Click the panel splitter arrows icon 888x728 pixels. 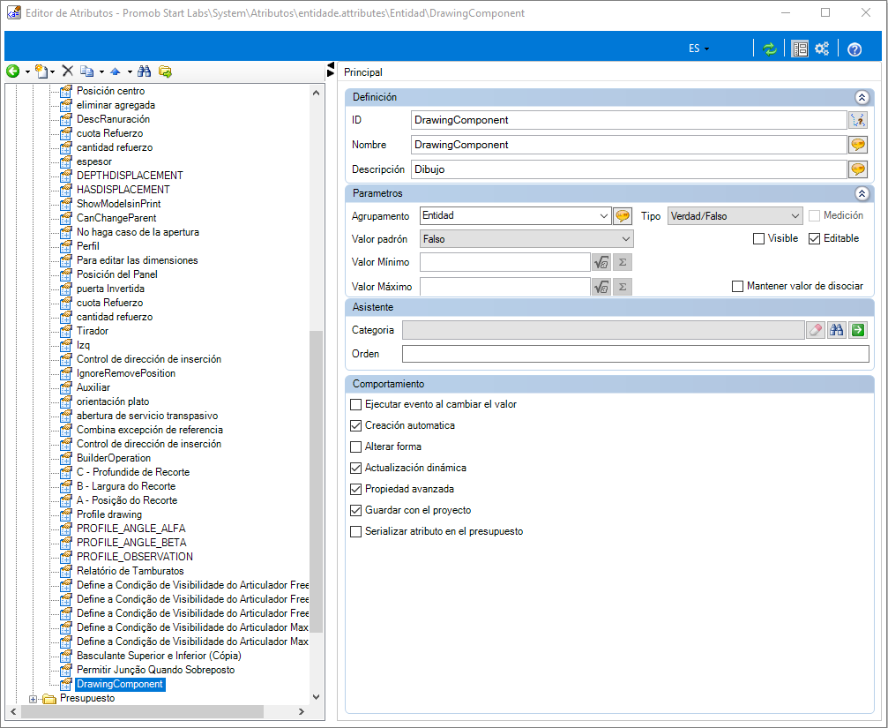[x=332, y=70]
